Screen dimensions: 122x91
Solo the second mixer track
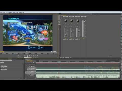(71, 26)
